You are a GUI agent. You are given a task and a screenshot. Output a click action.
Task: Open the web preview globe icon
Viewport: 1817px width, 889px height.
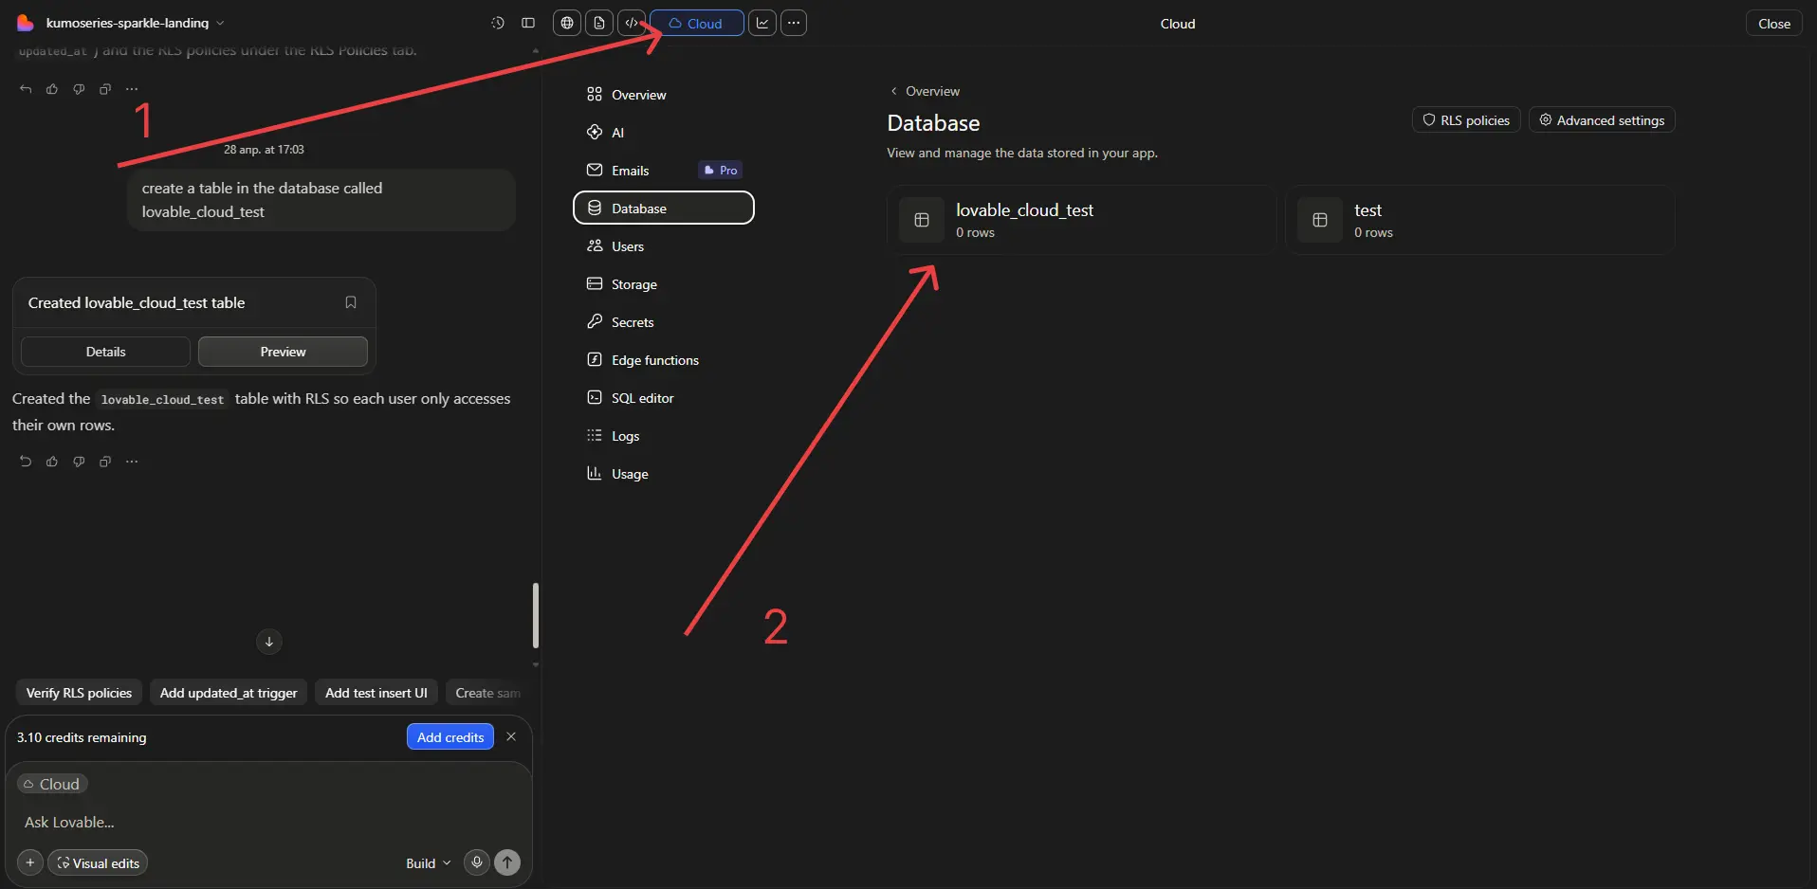pyautogui.click(x=567, y=23)
